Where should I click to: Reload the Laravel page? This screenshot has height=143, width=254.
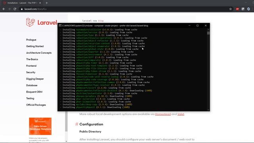[15, 9]
